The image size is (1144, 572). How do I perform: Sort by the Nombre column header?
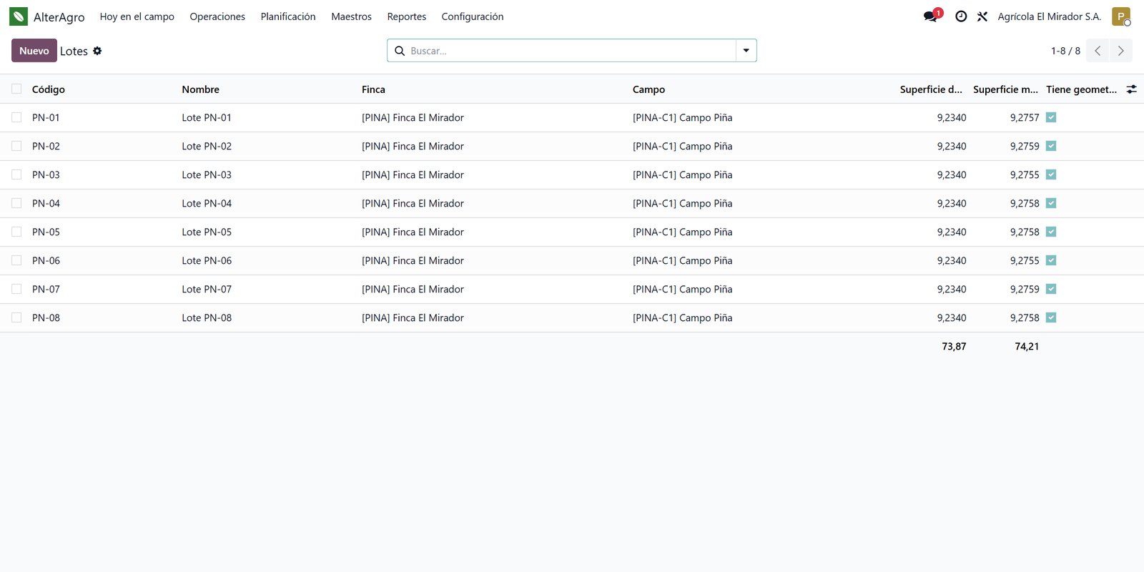tap(200, 89)
